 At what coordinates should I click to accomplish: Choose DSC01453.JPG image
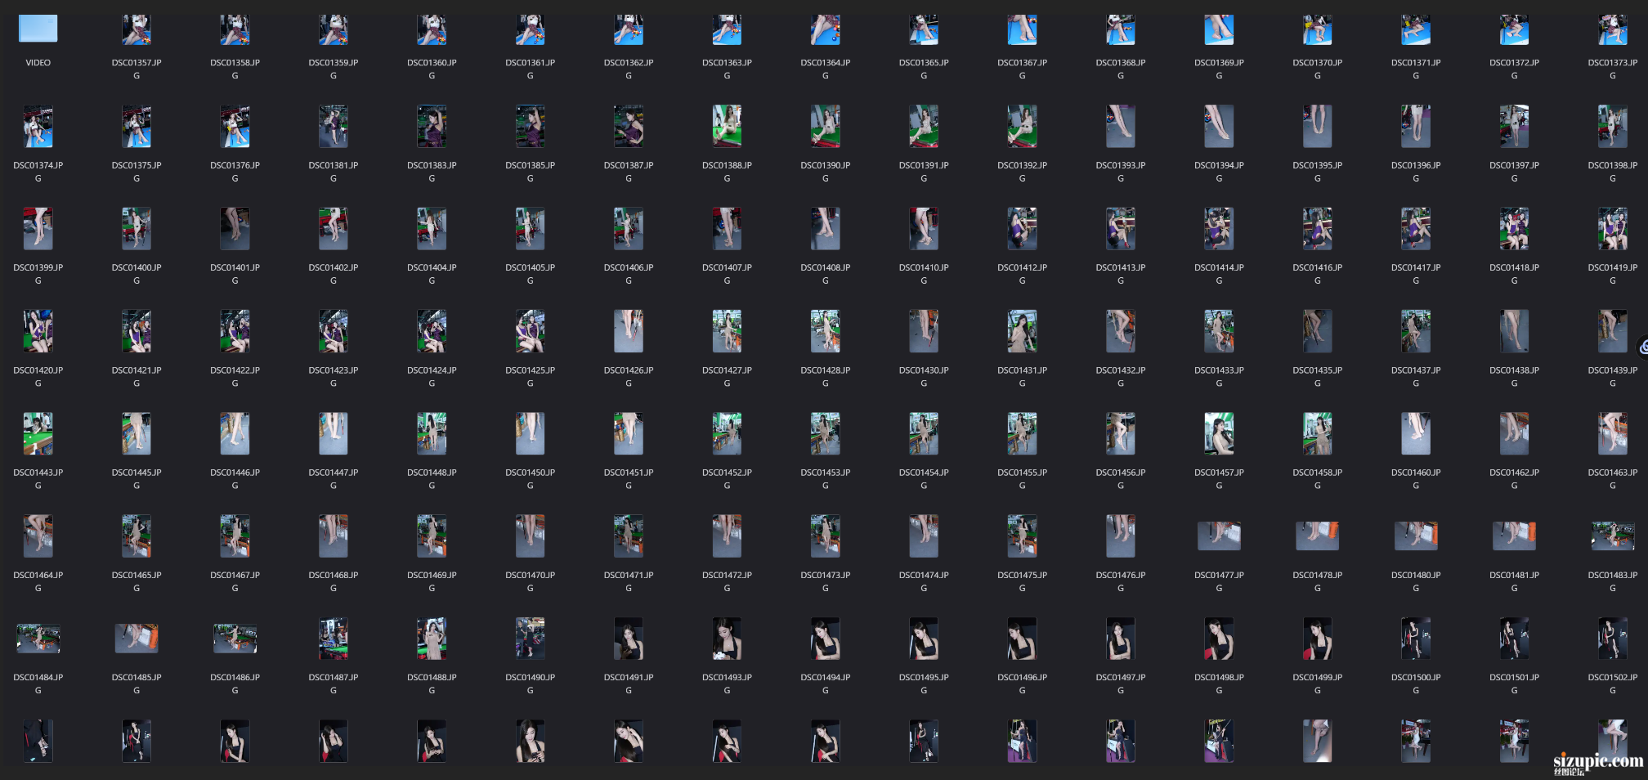(x=826, y=433)
